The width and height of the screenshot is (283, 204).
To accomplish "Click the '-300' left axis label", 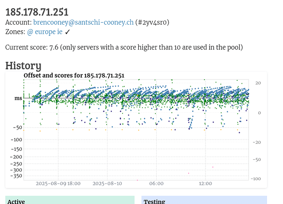I will click(x=16, y=170).
